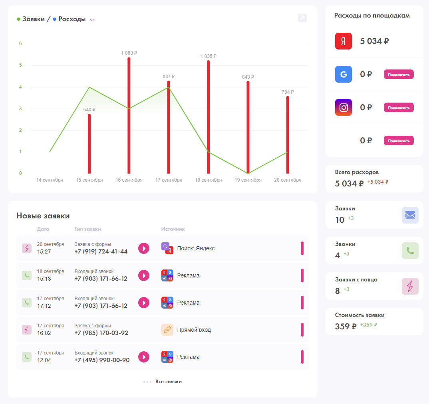Screen dimensions: 429x404
Task: Click pink status bar of 12:04 row
Action: point(302,357)
